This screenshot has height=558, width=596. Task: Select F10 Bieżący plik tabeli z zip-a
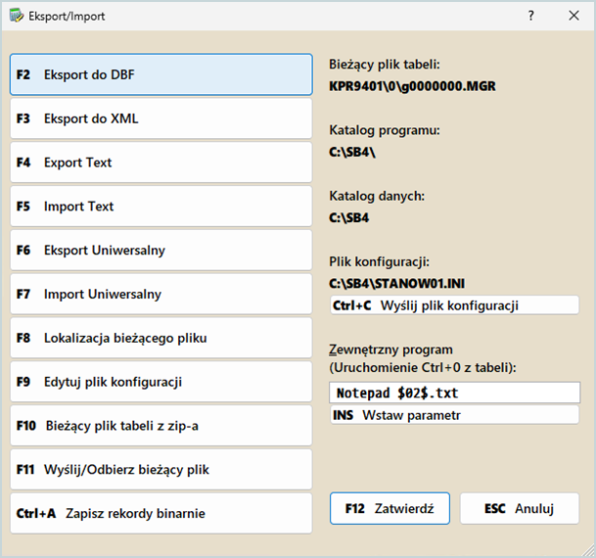160,426
